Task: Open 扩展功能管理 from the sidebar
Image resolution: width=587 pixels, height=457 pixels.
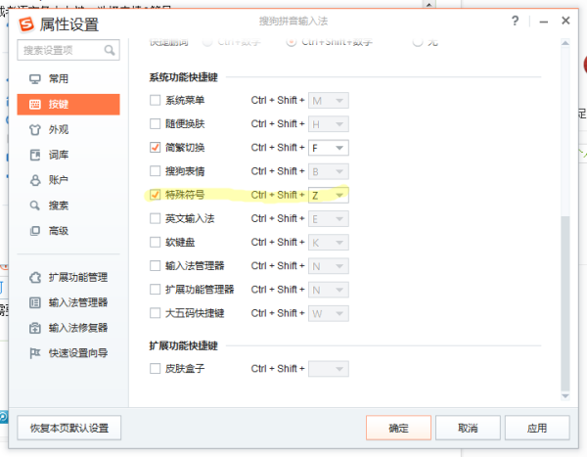Action: point(68,278)
